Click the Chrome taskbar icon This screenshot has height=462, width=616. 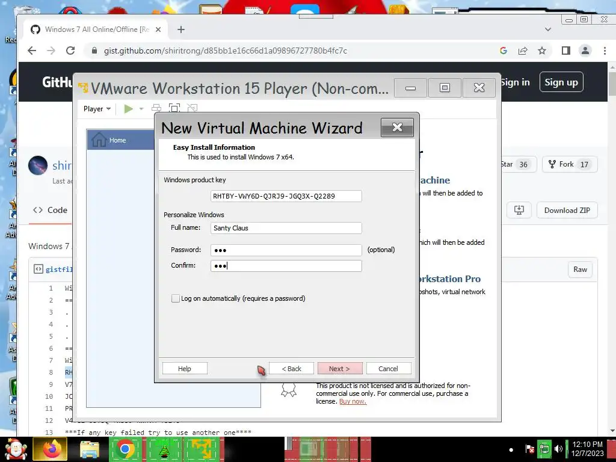pos(125,449)
